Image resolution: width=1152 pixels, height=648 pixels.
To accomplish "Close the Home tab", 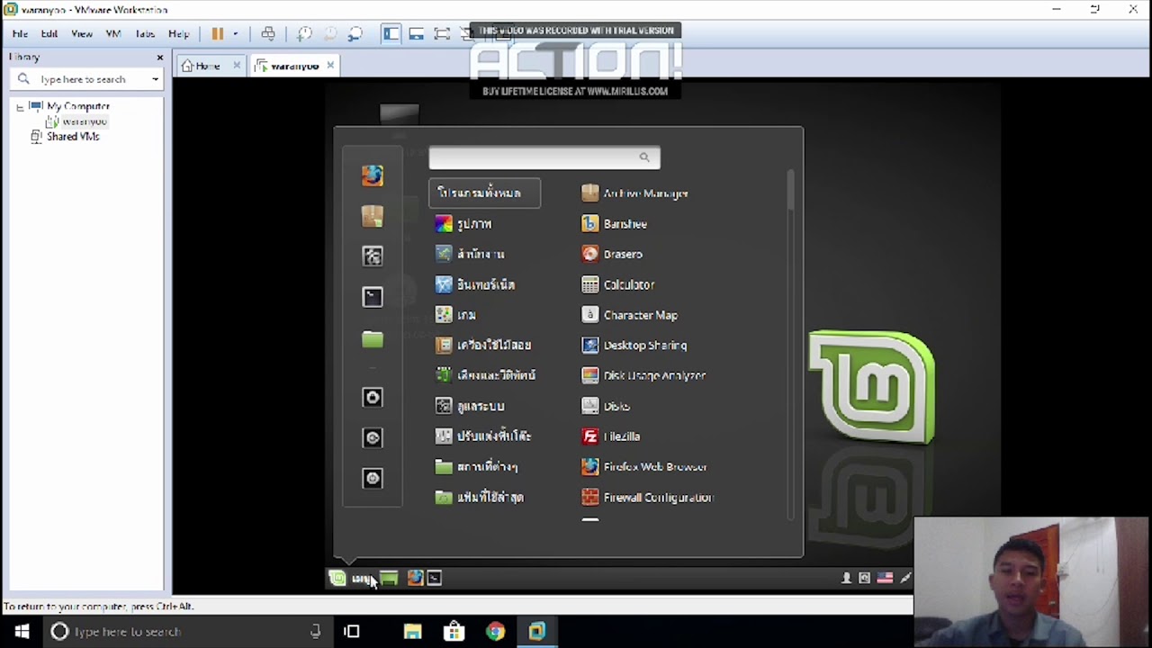I will [237, 66].
